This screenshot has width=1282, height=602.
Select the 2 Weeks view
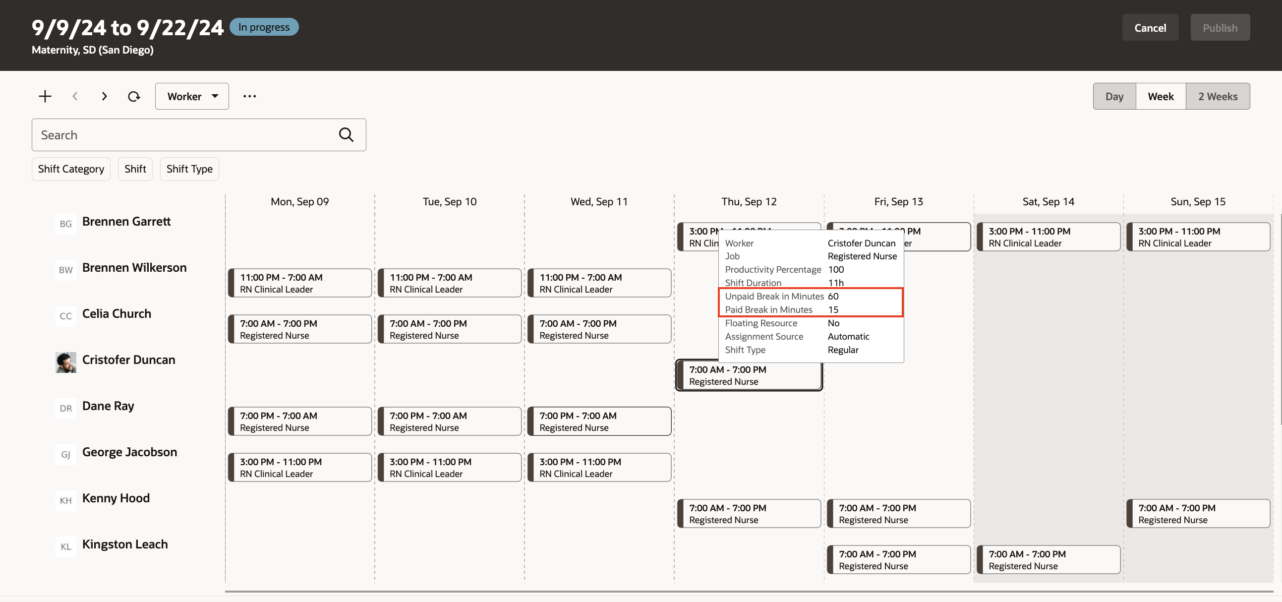click(1217, 96)
